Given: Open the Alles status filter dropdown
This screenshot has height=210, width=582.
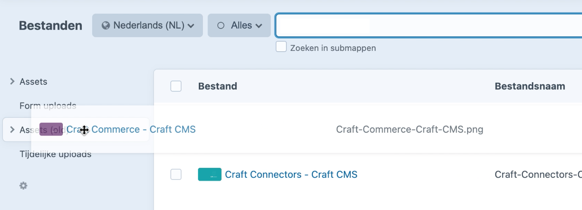Looking at the screenshot, I should [x=239, y=26].
